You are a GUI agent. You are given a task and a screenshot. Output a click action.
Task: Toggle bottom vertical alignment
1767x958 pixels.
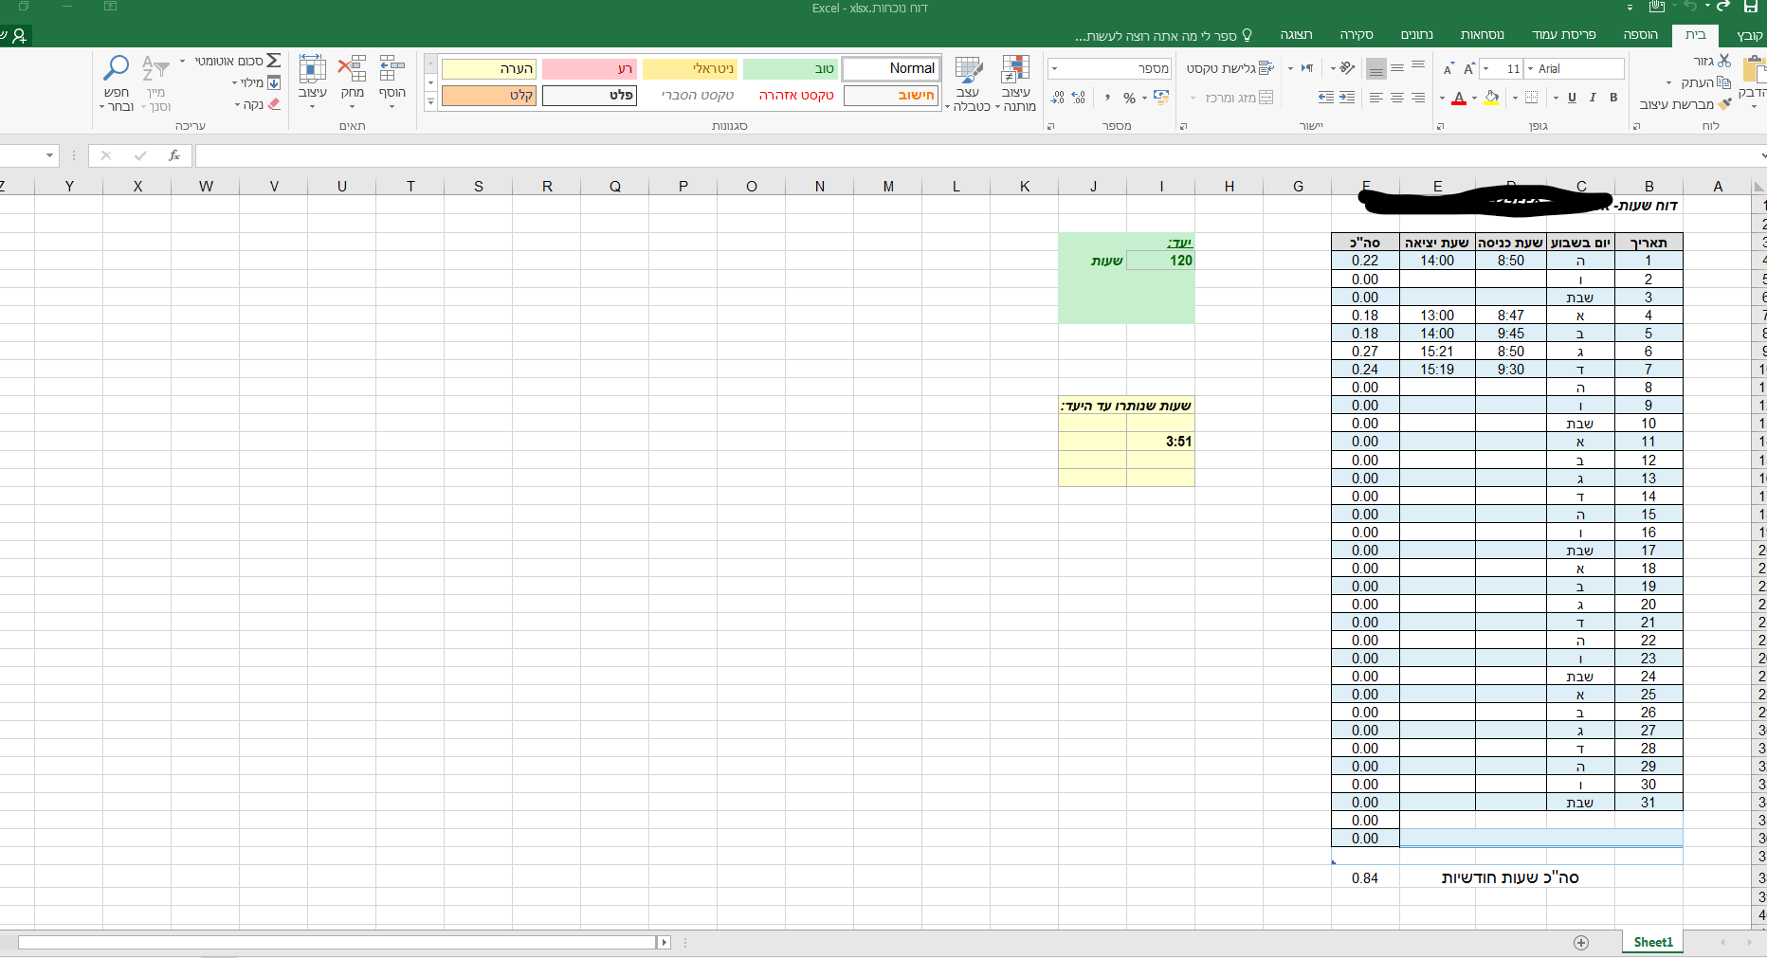pos(1376,68)
